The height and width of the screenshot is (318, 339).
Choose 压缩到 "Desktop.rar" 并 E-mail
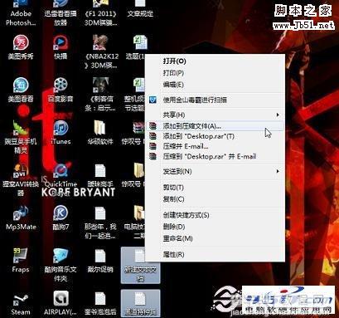(215, 157)
